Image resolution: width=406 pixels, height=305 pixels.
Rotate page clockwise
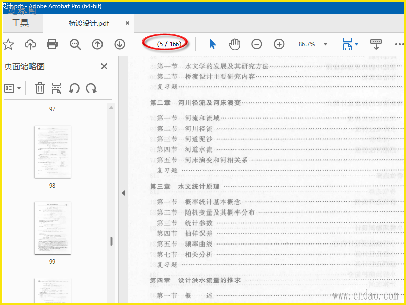tap(91, 88)
